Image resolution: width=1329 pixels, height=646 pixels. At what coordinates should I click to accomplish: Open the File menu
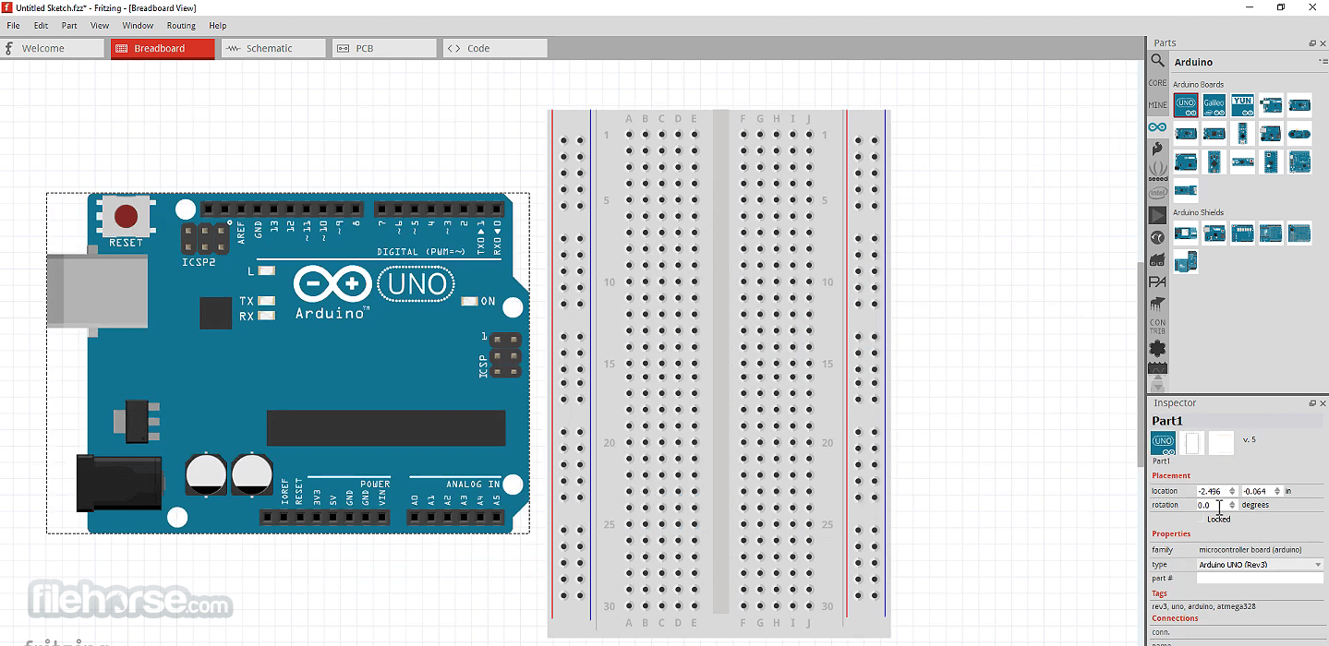tap(13, 26)
